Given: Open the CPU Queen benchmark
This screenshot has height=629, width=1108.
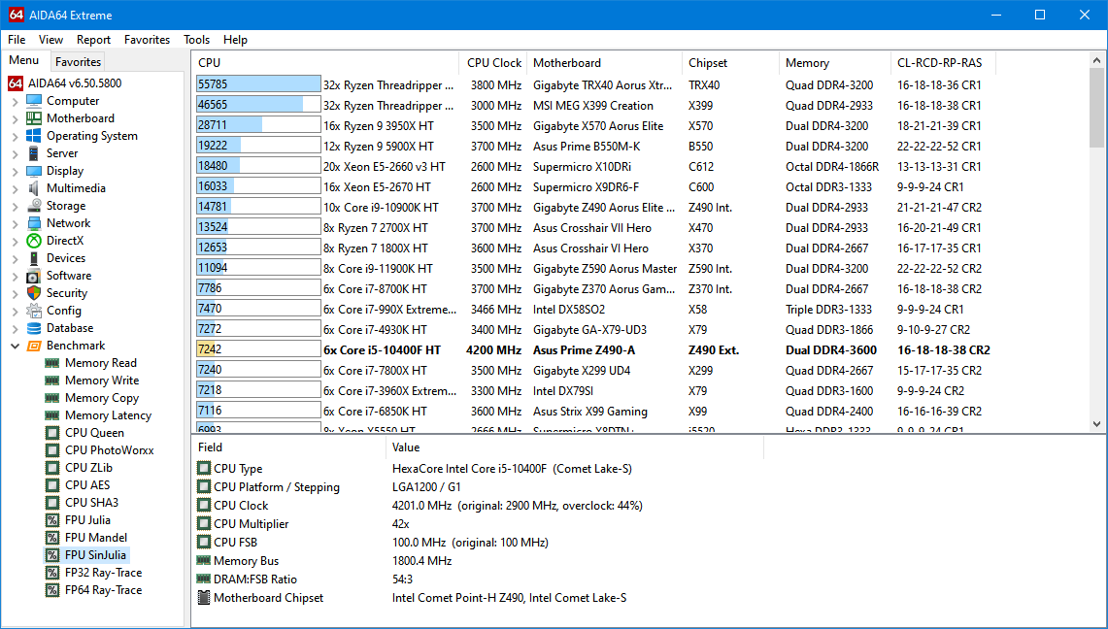Looking at the screenshot, I should click(x=93, y=433).
